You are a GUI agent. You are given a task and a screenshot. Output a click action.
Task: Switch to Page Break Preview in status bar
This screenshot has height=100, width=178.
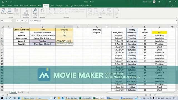[x=155, y=95]
